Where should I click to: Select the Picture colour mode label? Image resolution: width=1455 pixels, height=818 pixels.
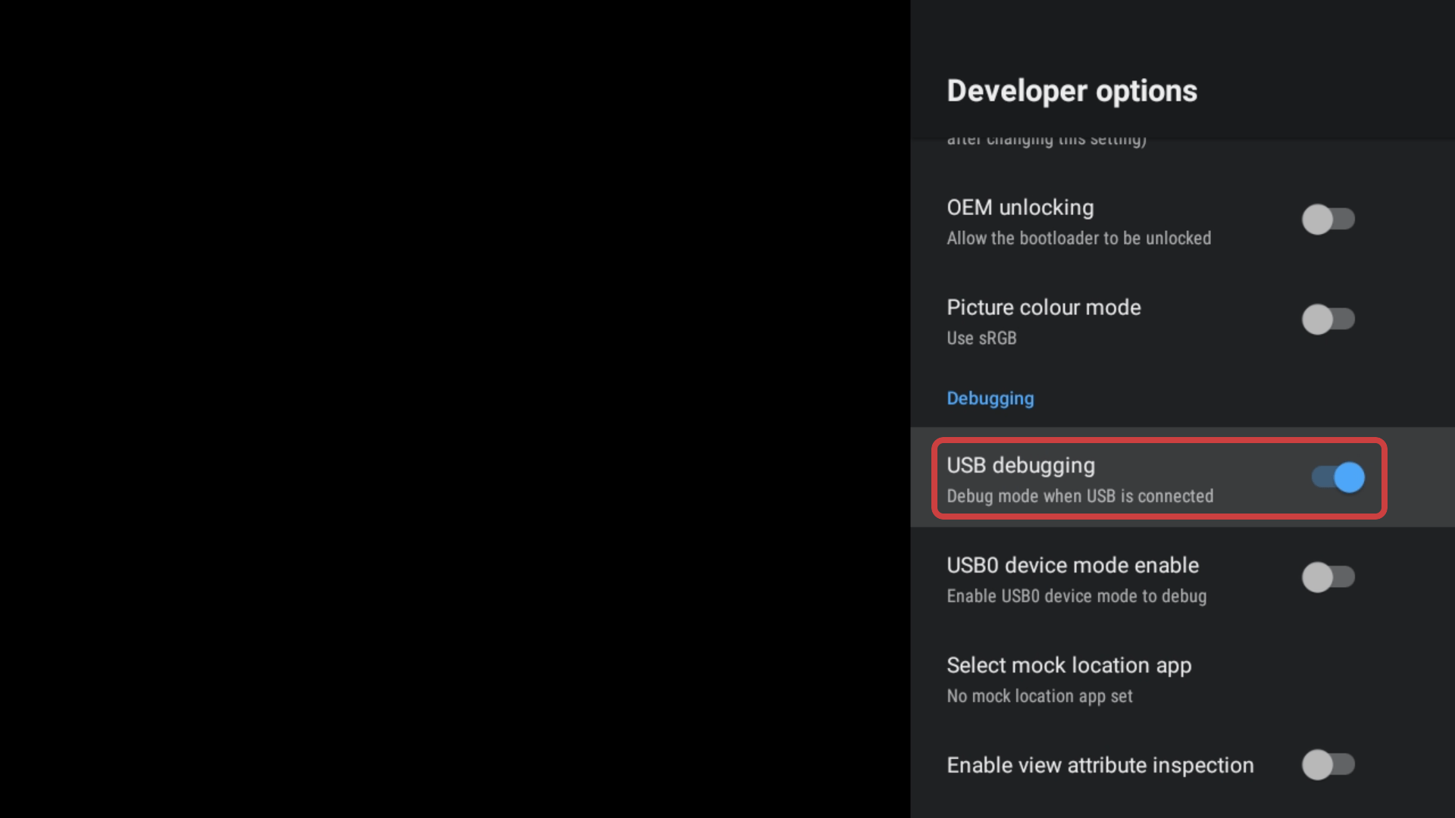pos(1044,308)
